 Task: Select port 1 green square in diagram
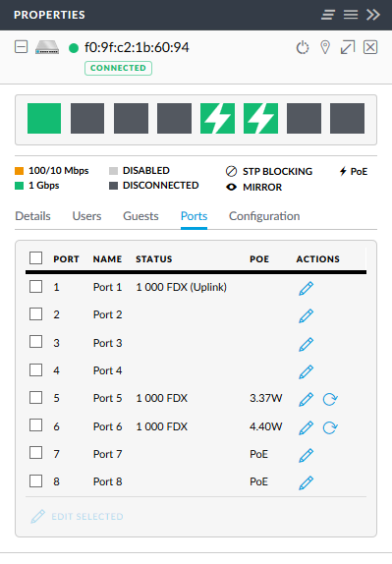coord(44,118)
